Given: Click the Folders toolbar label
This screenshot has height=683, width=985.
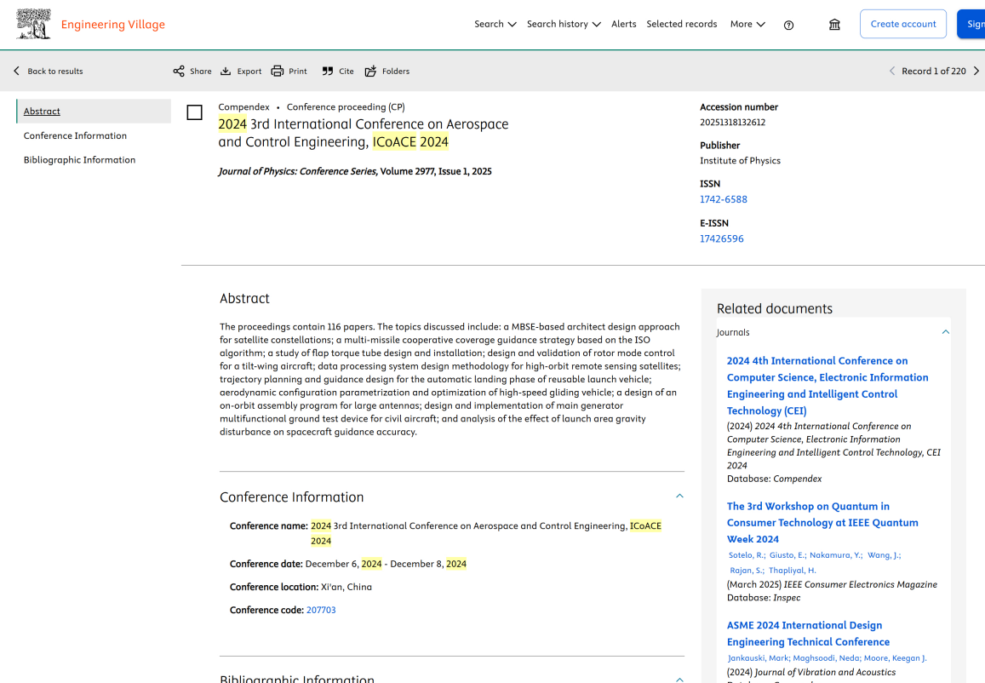Looking at the screenshot, I should pyautogui.click(x=396, y=71).
